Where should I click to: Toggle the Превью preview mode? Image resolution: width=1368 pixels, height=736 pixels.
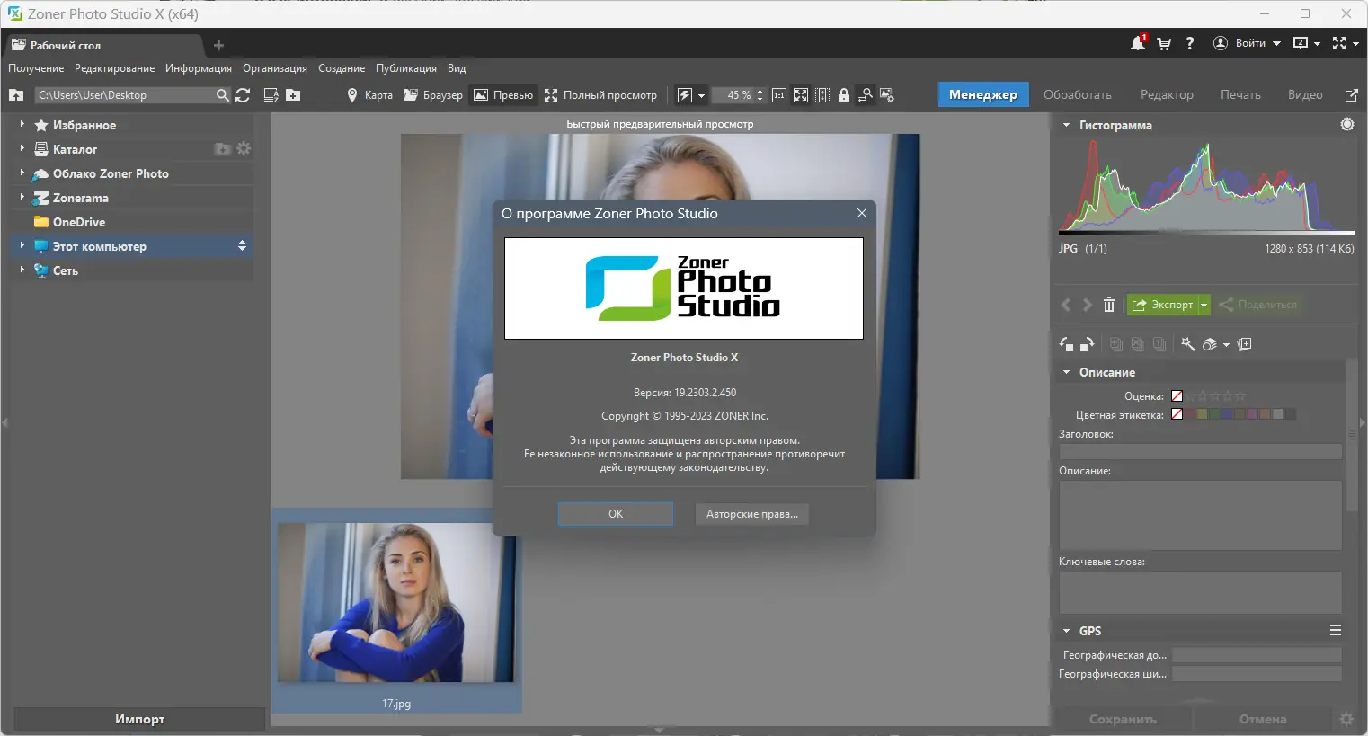click(503, 95)
